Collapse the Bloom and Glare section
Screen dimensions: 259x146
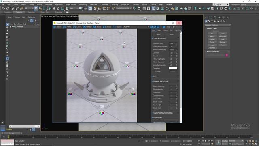coord(152,81)
